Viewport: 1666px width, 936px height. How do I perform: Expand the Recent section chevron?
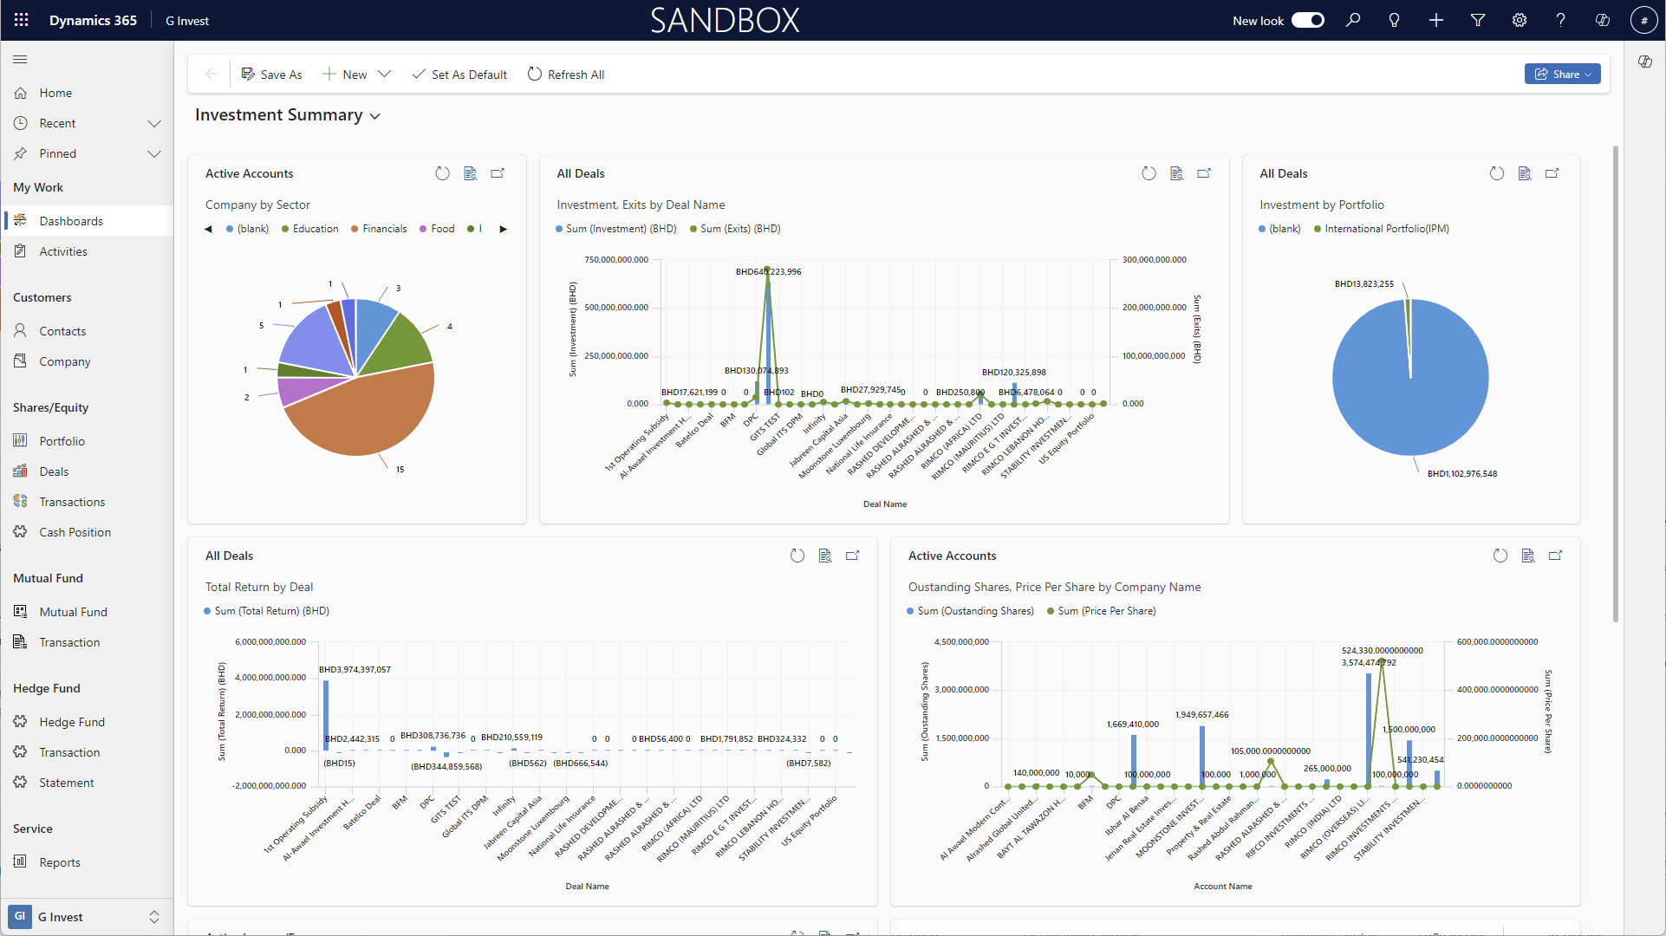154,123
